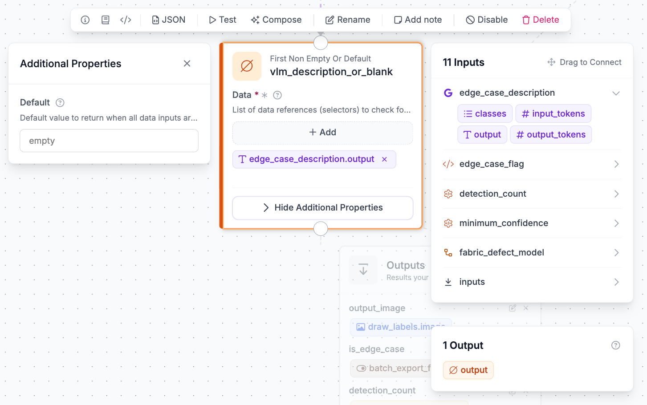Click the help icon next to Data

tap(277, 95)
